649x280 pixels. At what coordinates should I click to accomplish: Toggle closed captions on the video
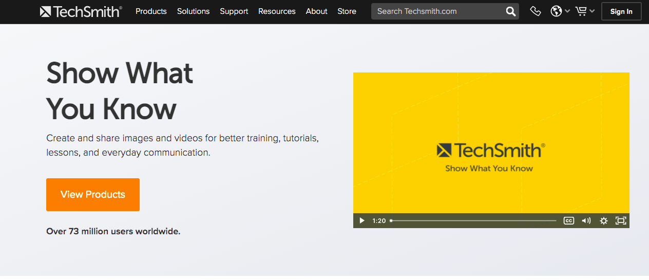(568, 220)
